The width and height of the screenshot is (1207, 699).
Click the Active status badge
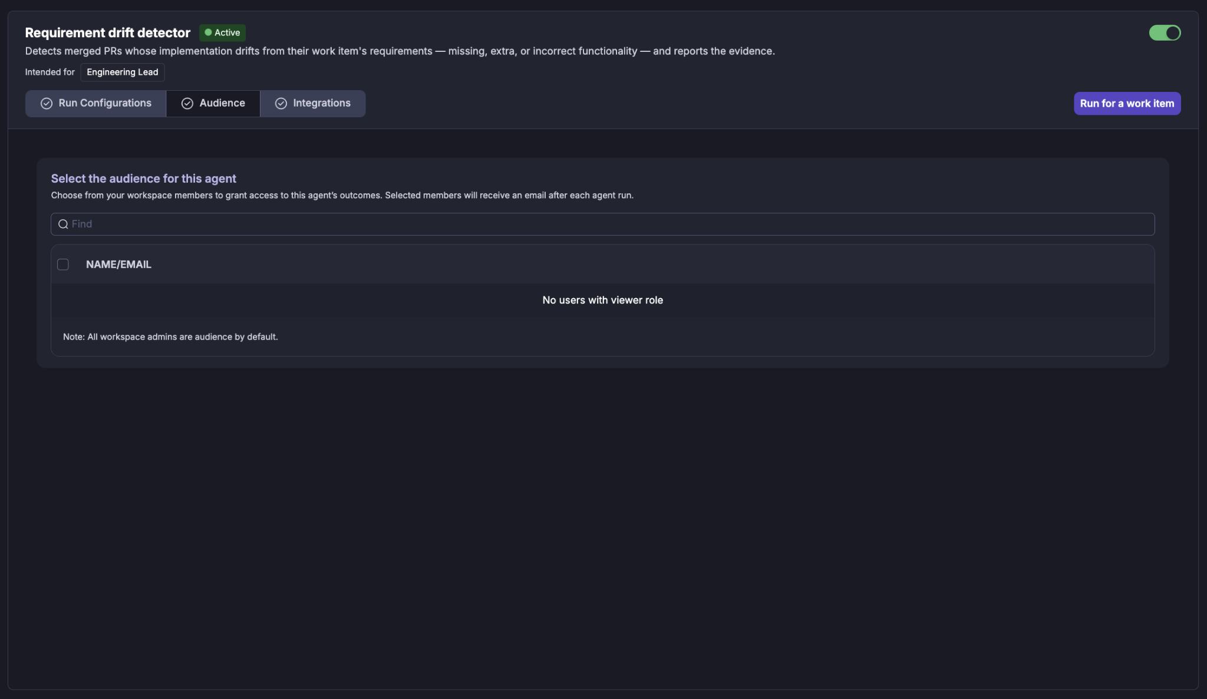click(222, 32)
